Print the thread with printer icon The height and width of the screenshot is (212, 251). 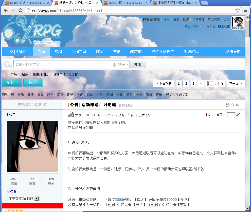[x=227, y=105]
